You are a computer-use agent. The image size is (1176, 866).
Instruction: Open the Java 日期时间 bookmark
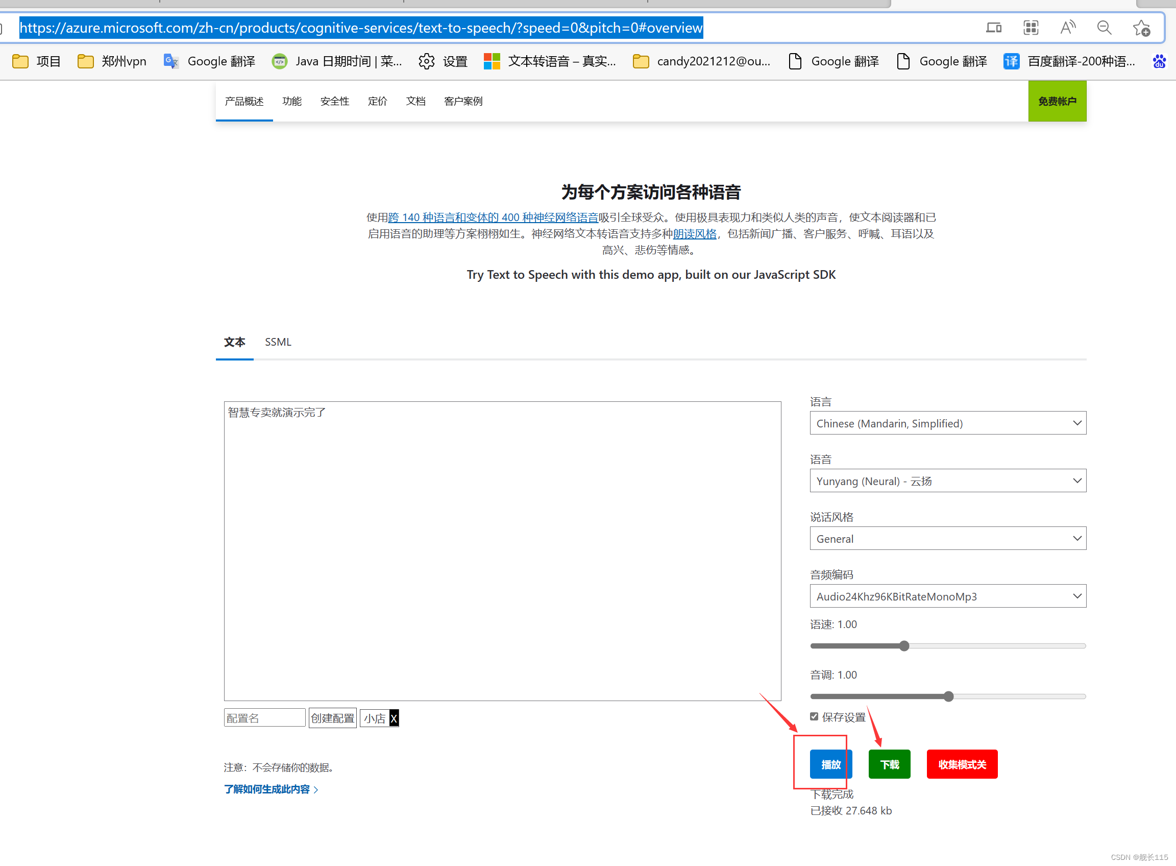pos(337,61)
